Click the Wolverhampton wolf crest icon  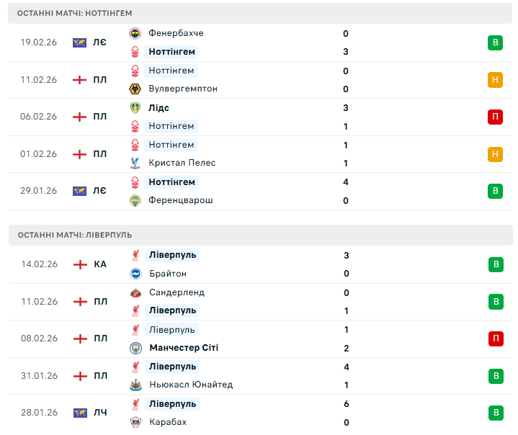click(135, 89)
